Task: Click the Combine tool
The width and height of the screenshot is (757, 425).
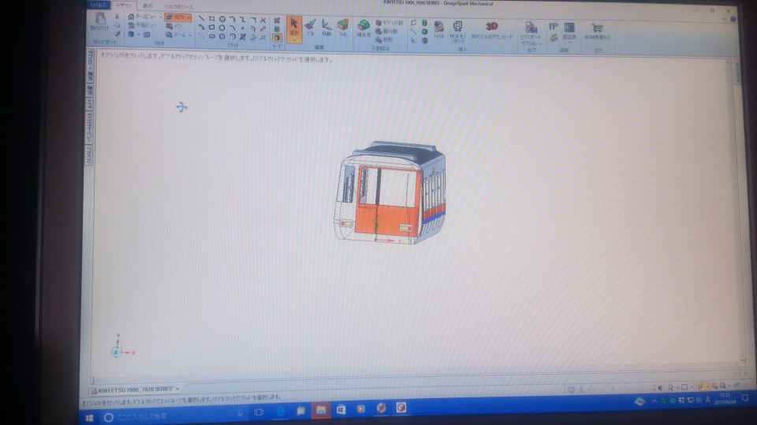Action: click(364, 28)
